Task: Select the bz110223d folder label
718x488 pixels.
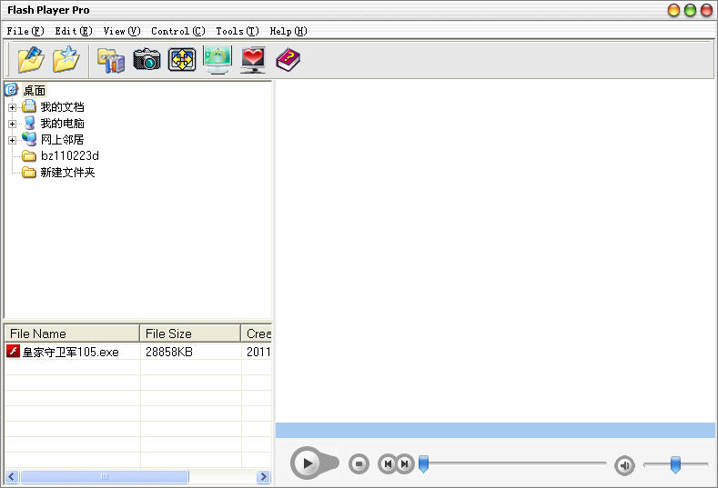Action: click(x=69, y=156)
